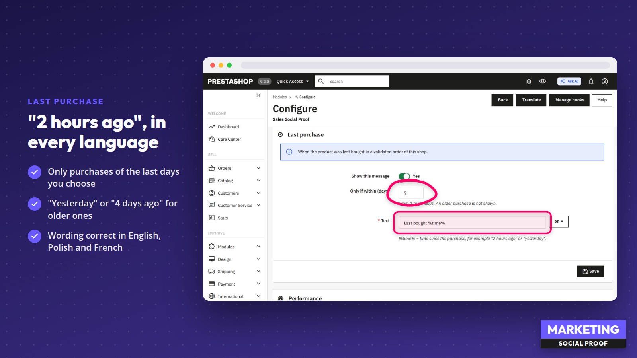Open Customer Service menu item
Screen dimensions: 637x358
point(234,205)
